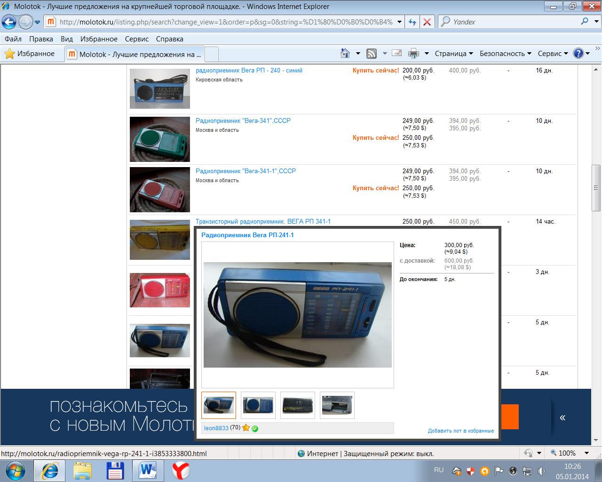The image size is (602, 482).
Task: Open popup title Радиоприемник Вега РП-241-1
Action: [247, 235]
